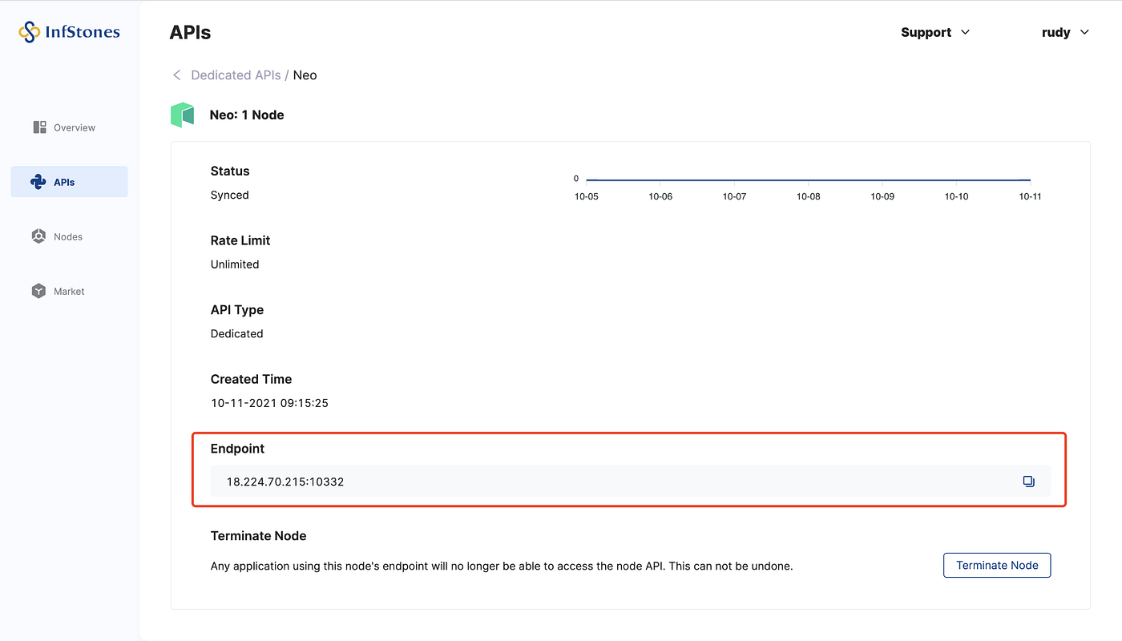Click the Neo breadcrumb text

[x=305, y=75]
